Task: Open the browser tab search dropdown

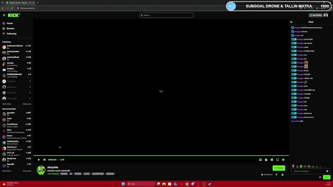Action: tap(3, 3)
